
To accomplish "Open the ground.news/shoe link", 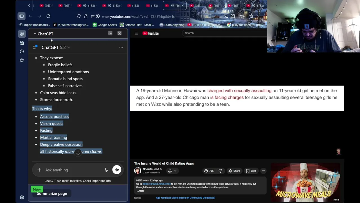I will (156, 184).
